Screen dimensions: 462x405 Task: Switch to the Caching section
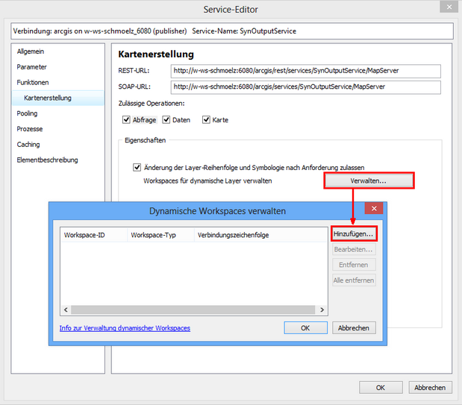28,145
